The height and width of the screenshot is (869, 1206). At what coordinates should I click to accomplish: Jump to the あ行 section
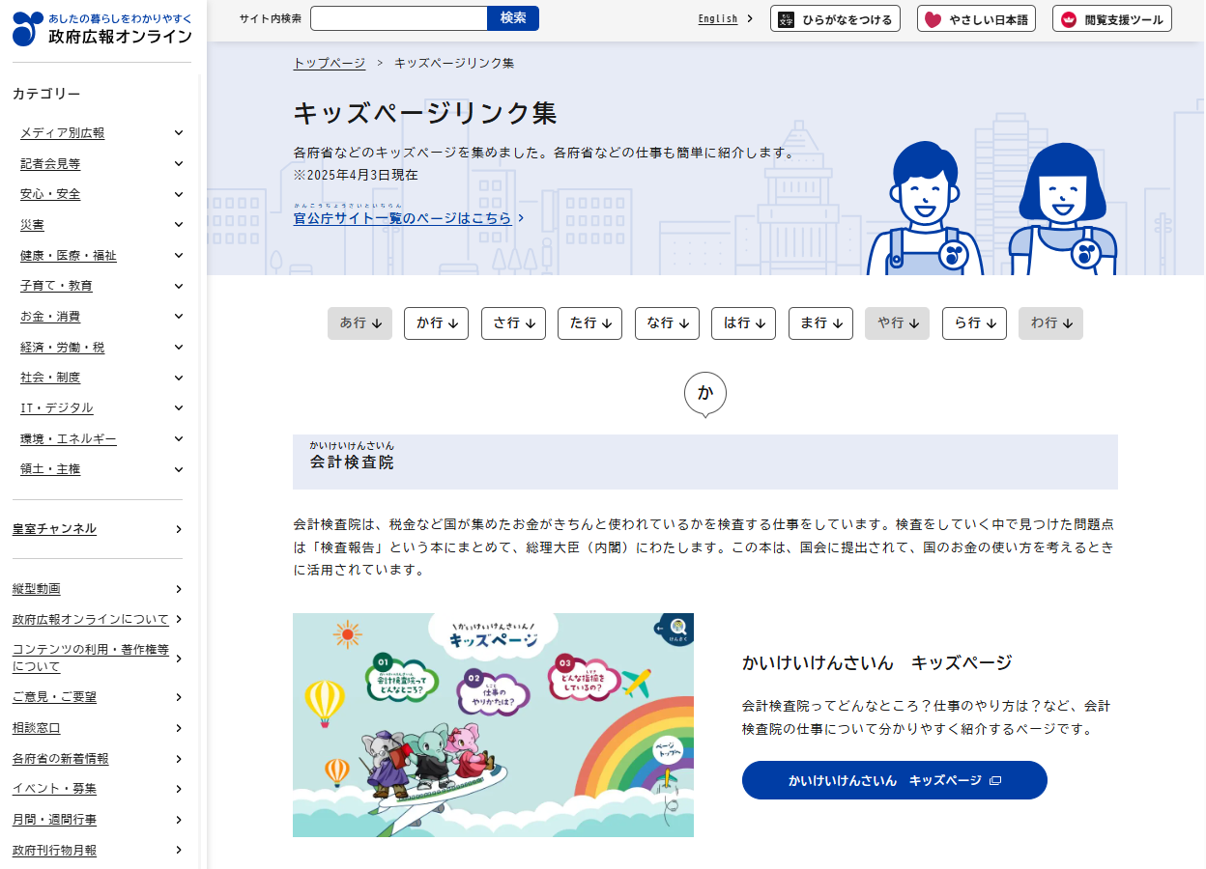pyautogui.click(x=359, y=323)
